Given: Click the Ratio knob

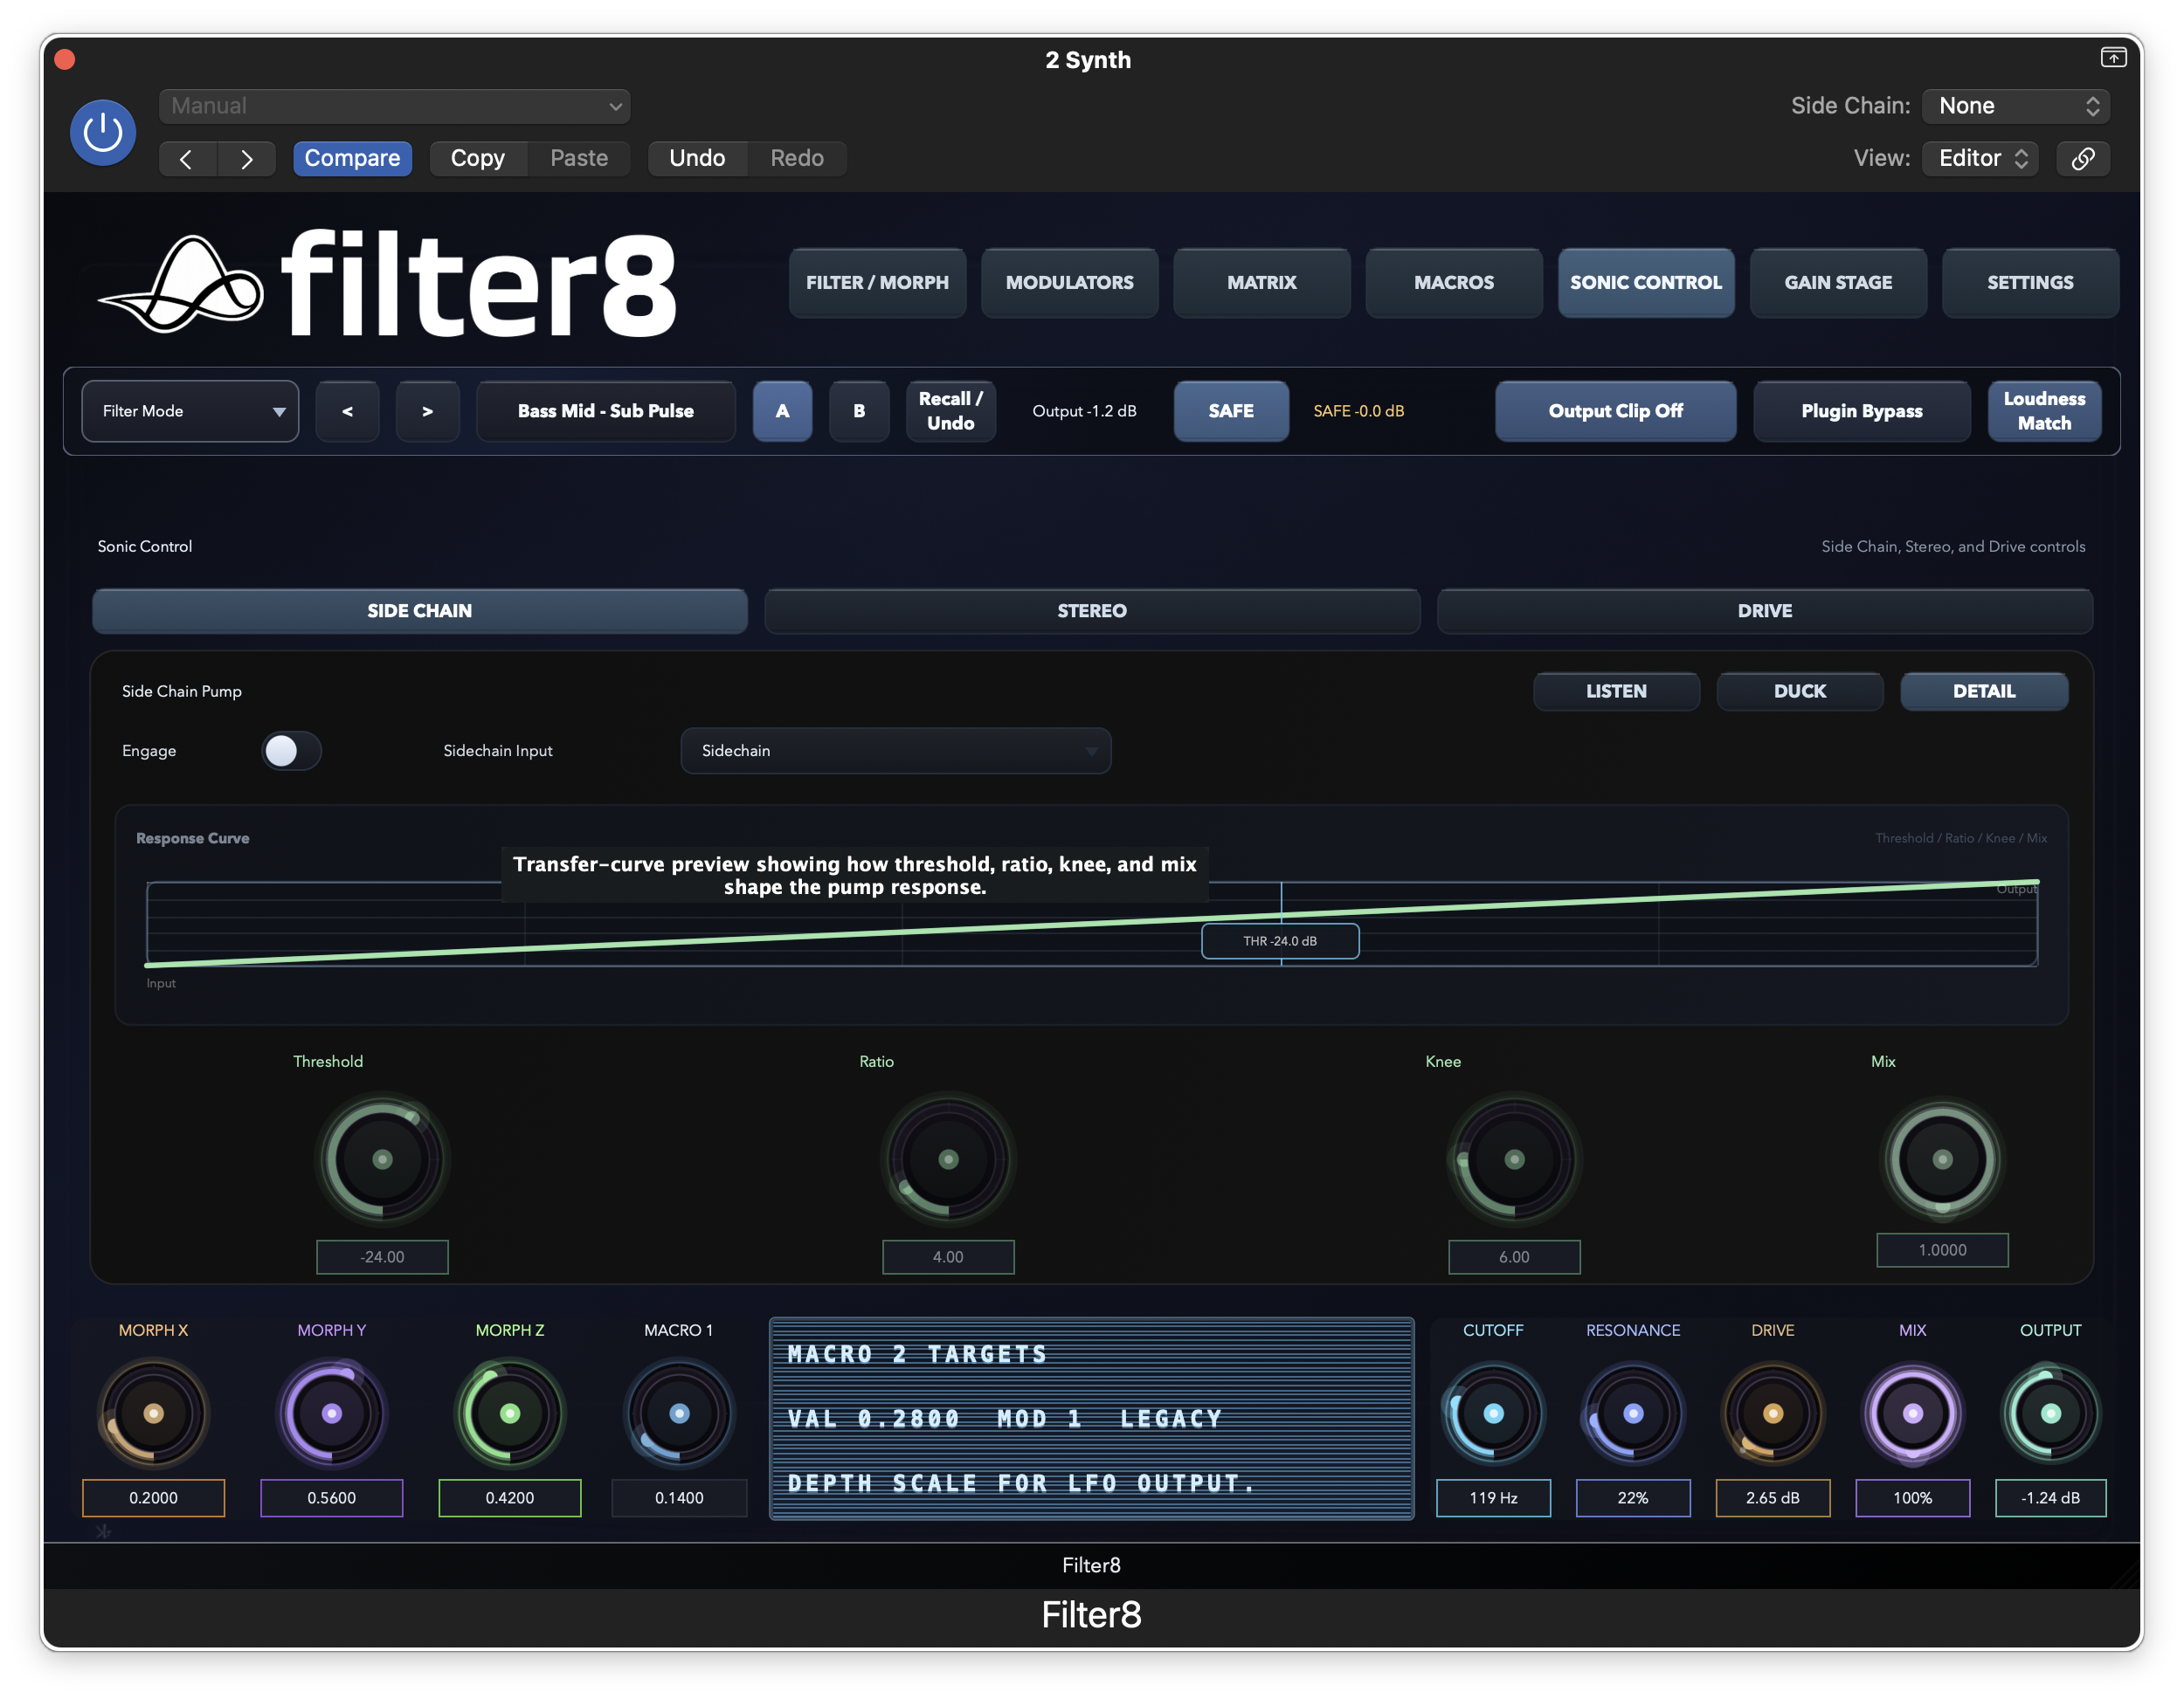Looking at the screenshot, I should point(948,1159).
